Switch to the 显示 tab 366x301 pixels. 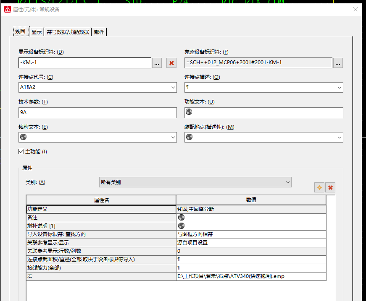pos(37,32)
